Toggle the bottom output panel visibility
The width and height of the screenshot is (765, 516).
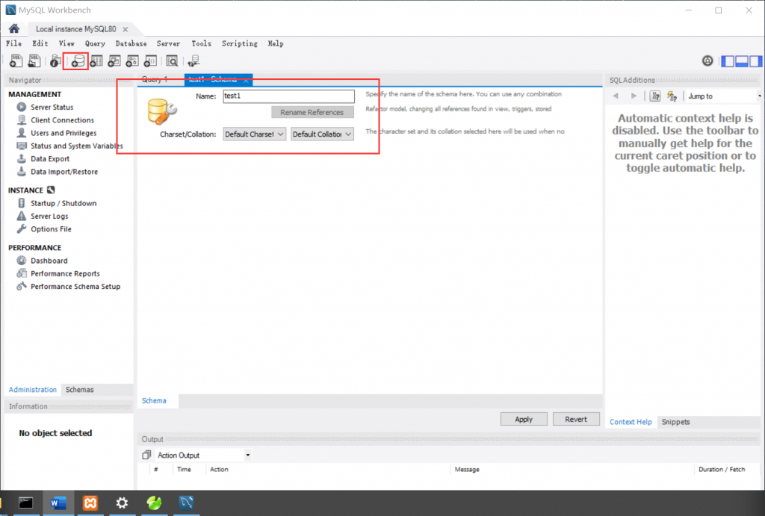point(742,61)
